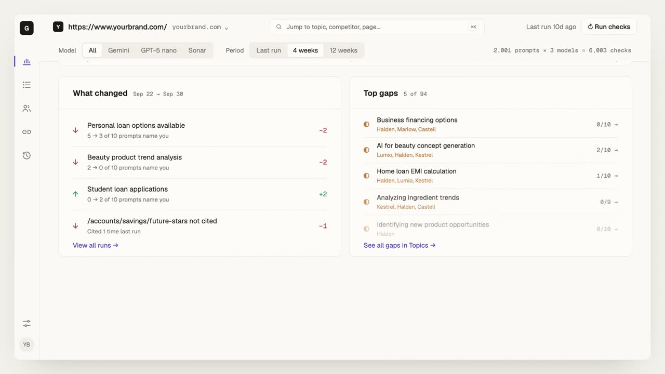This screenshot has width=665, height=374.
Task: Open Identifying new product opportunities gap
Action: click(x=491, y=229)
